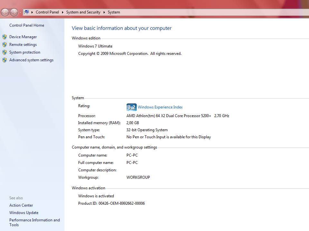Select the Windows 7 Ultimate text

pyautogui.click(x=95, y=46)
